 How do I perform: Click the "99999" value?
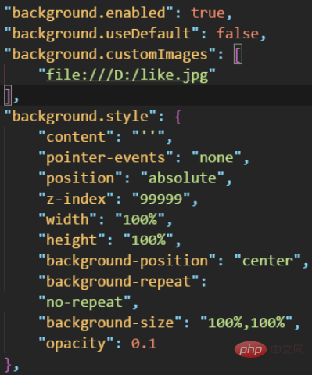(161, 199)
